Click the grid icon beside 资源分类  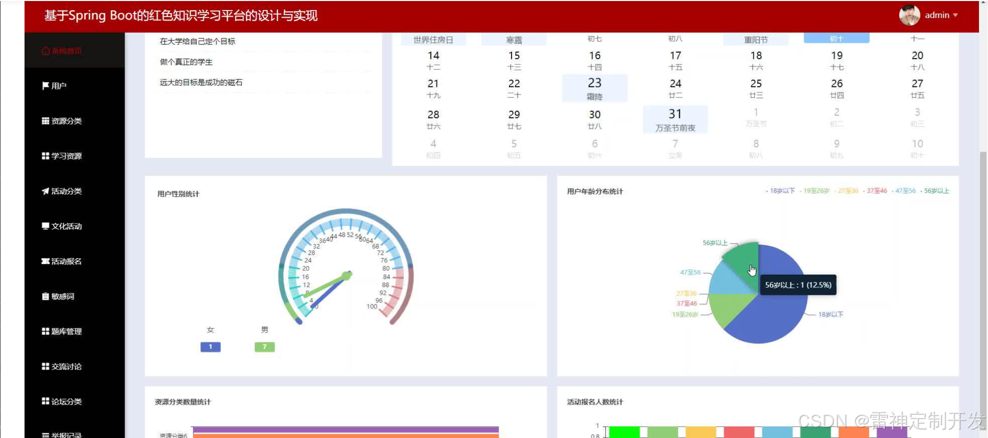[46, 121]
